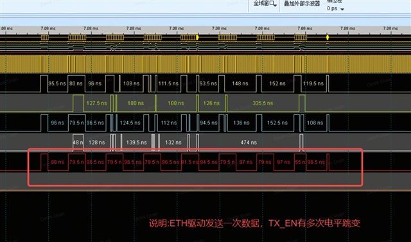
Task: Select the rightmost yellow marker on the bus row
Action: (x=328, y=37)
